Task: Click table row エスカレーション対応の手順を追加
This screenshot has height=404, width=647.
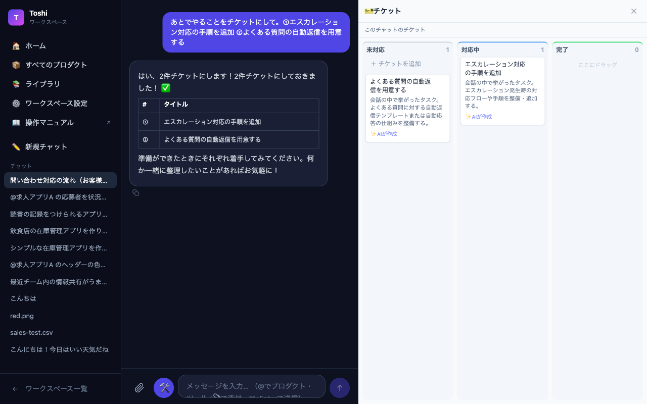Action: pos(228,122)
